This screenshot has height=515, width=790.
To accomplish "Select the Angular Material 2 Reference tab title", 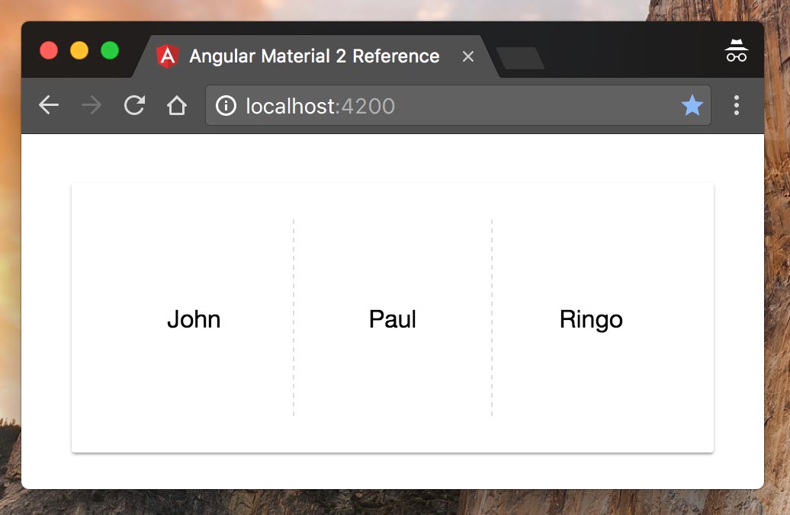I will coord(314,56).
